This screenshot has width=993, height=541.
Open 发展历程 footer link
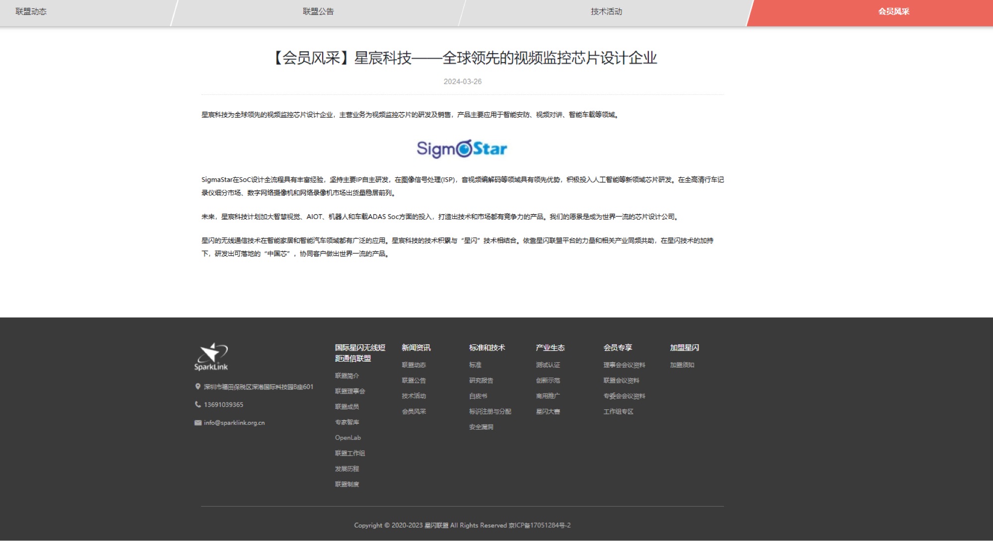pos(347,468)
